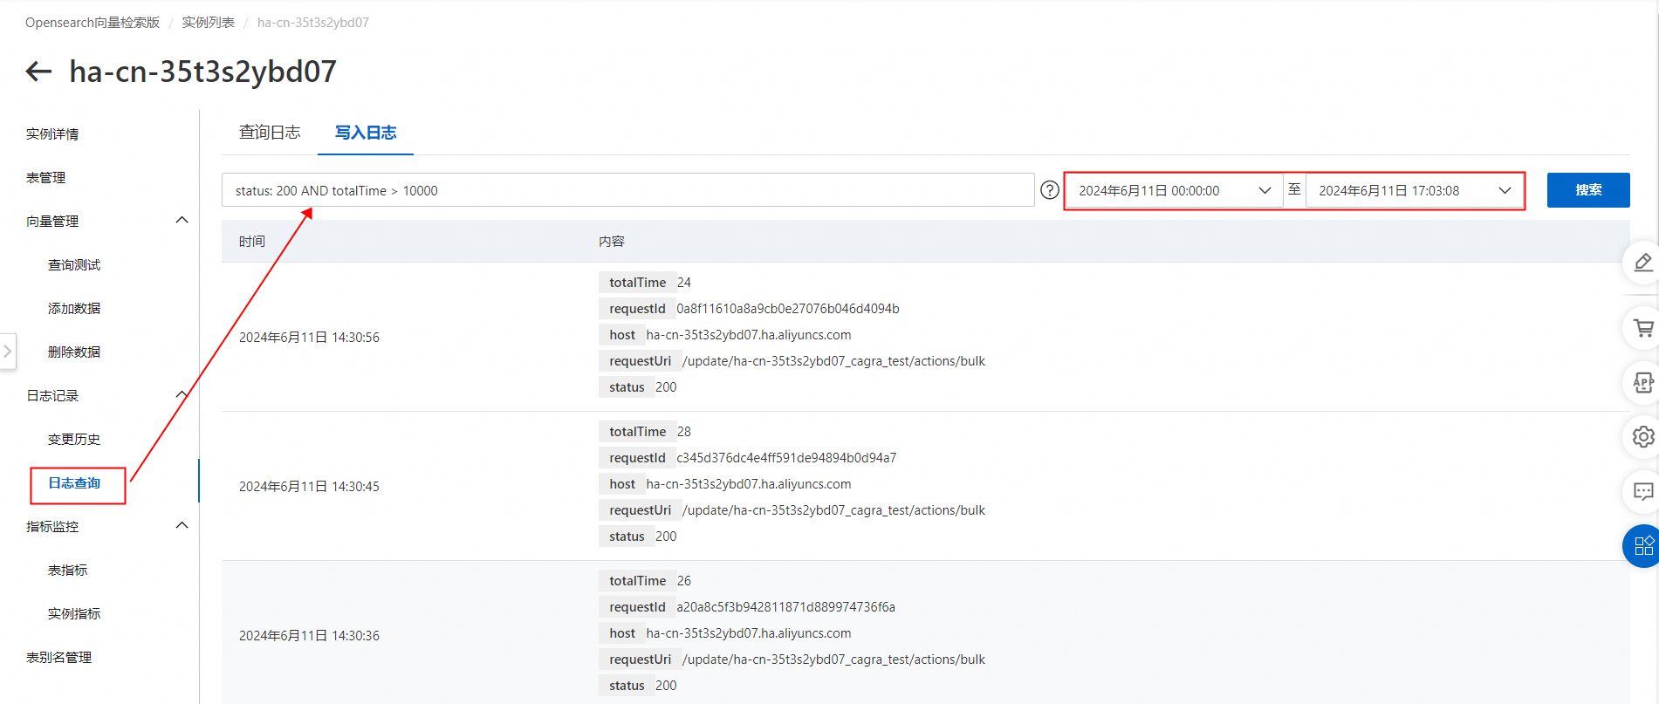Switch to the 查询日志 tab
The image size is (1659, 704).
(270, 133)
